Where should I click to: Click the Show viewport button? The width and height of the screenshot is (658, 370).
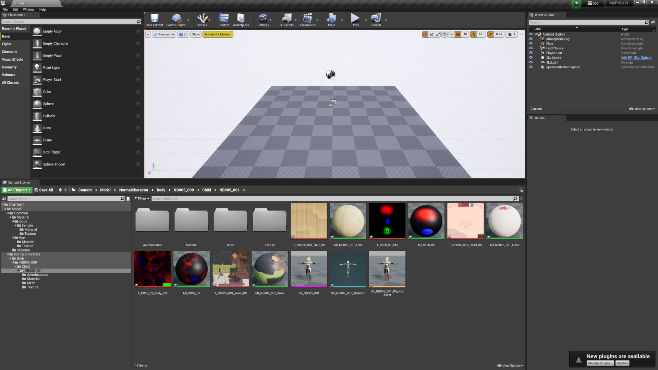tap(196, 34)
